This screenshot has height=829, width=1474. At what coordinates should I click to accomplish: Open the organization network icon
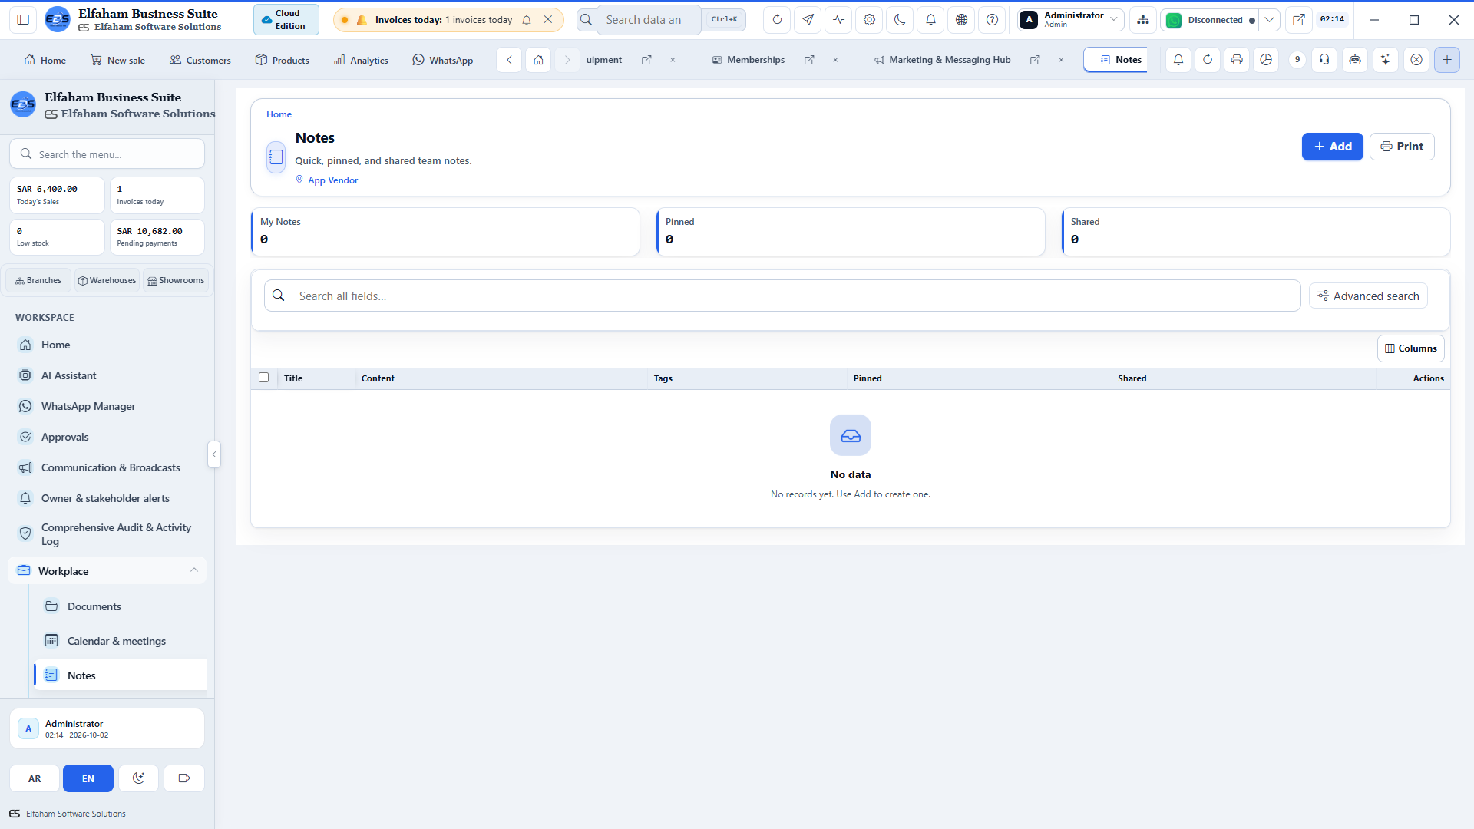(1143, 20)
